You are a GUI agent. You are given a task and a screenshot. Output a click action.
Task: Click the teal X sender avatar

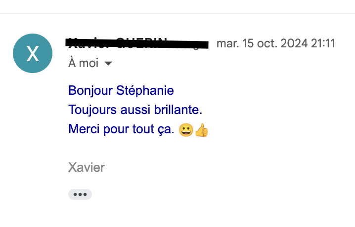click(33, 53)
